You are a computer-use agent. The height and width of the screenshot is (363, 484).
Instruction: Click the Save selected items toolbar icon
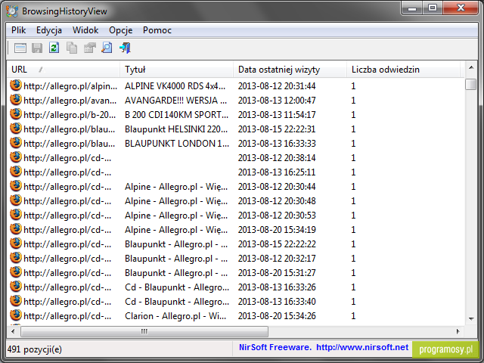(37, 48)
